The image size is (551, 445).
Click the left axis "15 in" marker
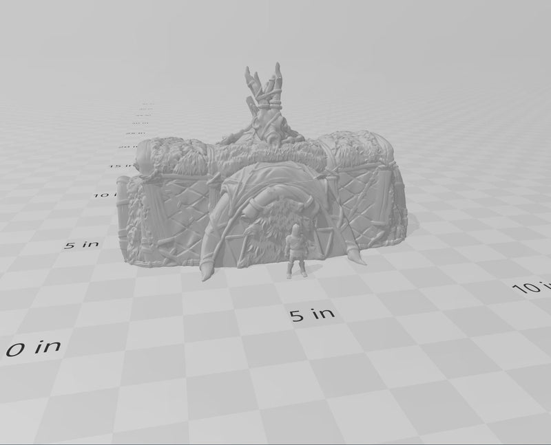[x=121, y=165]
